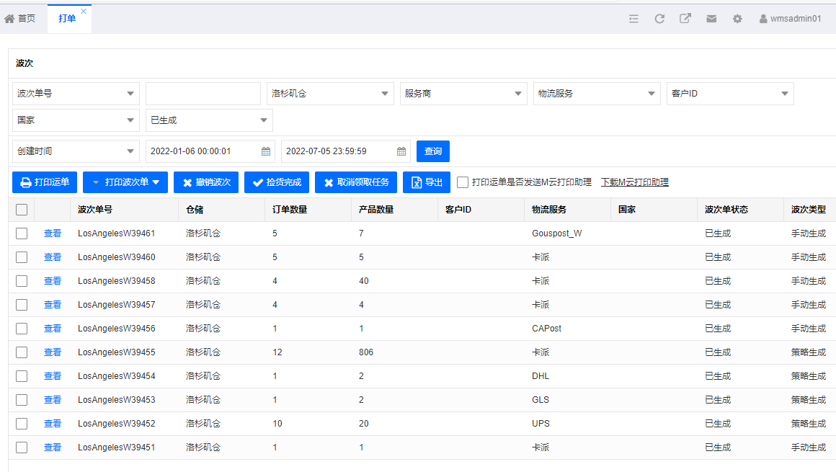Open page in new window icon
This screenshot has height=472, width=836.
pyautogui.click(x=685, y=19)
